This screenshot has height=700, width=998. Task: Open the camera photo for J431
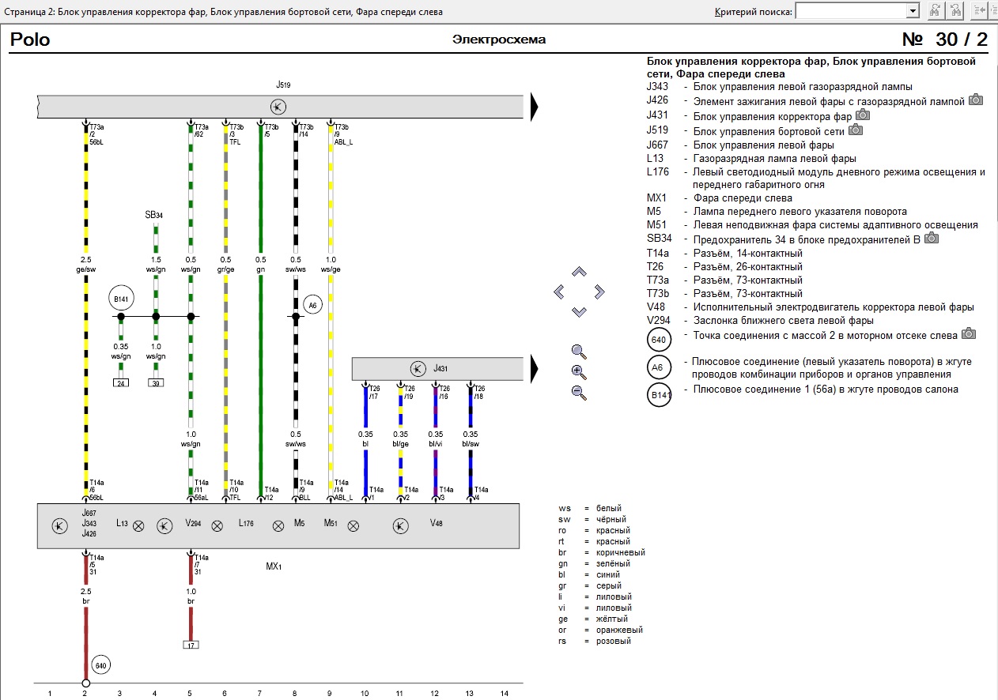863,115
